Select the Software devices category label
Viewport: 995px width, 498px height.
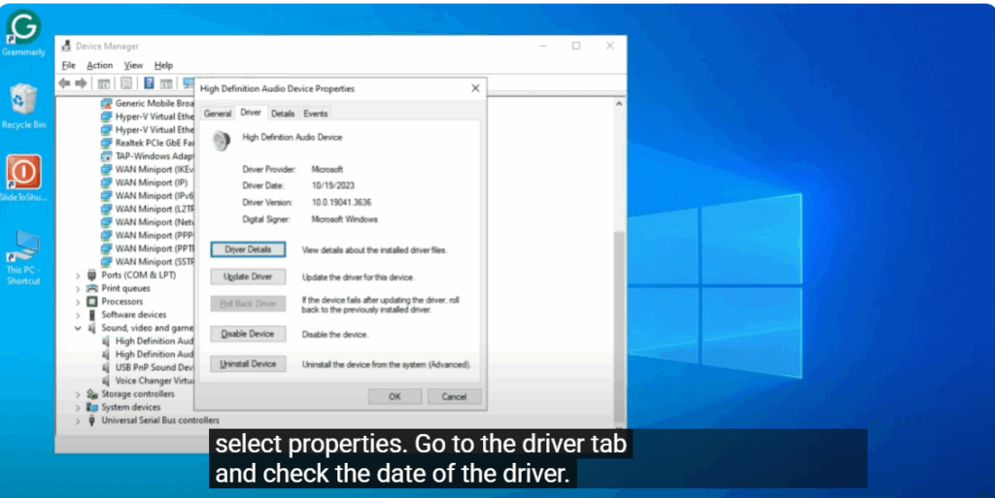click(x=134, y=315)
